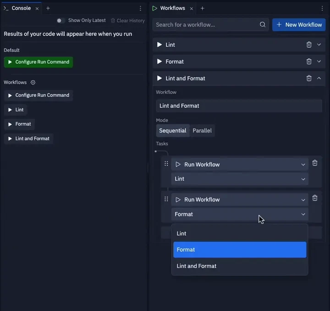
Task: Choose Lint from the dropdown list
Action: point(240,233)
